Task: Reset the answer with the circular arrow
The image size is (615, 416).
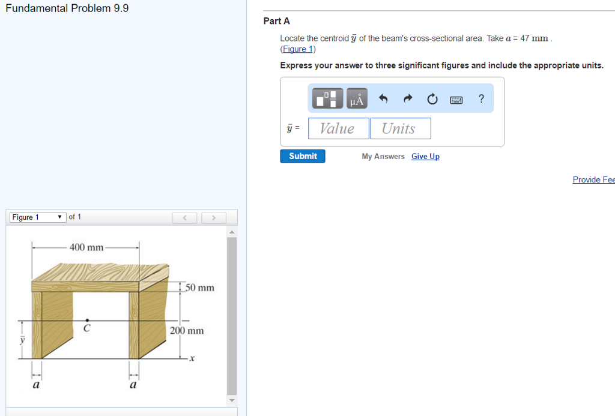Action: [432, 99]
